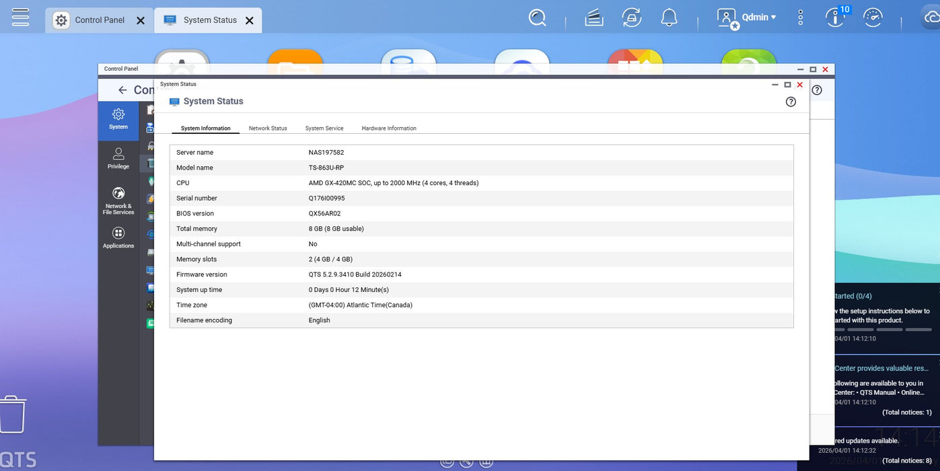Open the QTS main hamburger menu
The height and width of the screenshot is (471, 940).
tap(20, 17)
